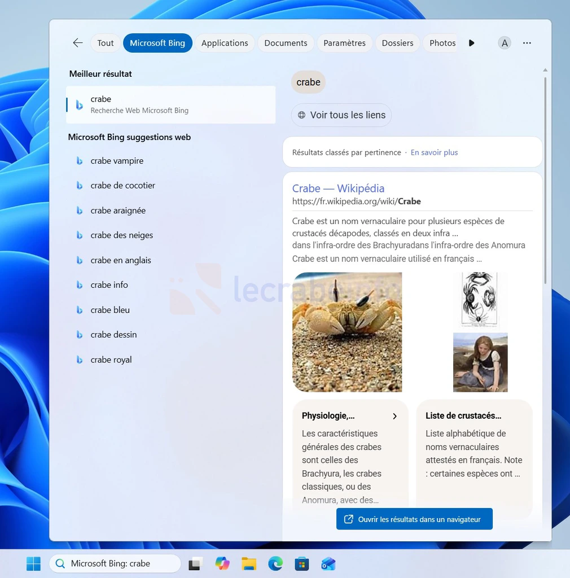
Task: Launch Copilot from the taskbar
Action: pyautogui.click(x=222, y=563)
